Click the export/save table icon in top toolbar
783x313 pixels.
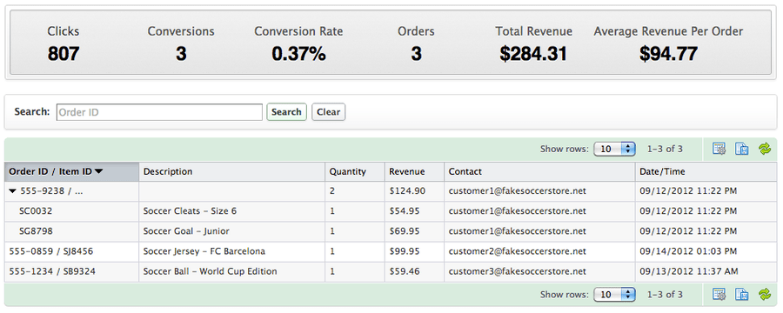tap(741, 149)
